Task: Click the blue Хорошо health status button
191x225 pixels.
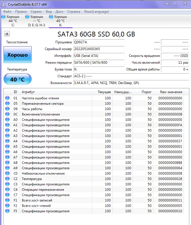Action: [18, 55]
